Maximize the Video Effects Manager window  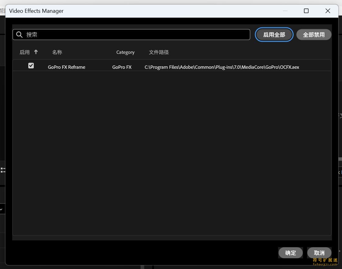click(306, 11)
